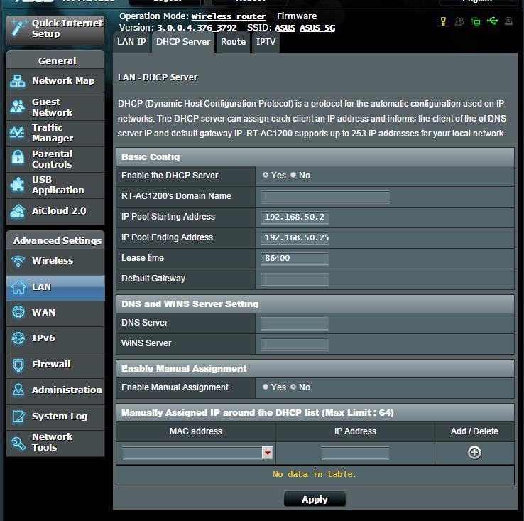
Task: Click the Wireless signal icon
Action: pos(18,261)
